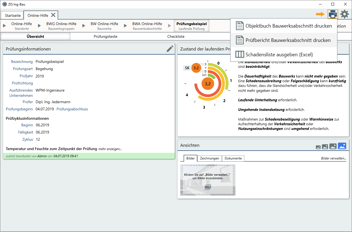Choose the third thumbnail size icon
This screenshot has height=232, width=352.
pyautogui.click(x=333, y=146)
